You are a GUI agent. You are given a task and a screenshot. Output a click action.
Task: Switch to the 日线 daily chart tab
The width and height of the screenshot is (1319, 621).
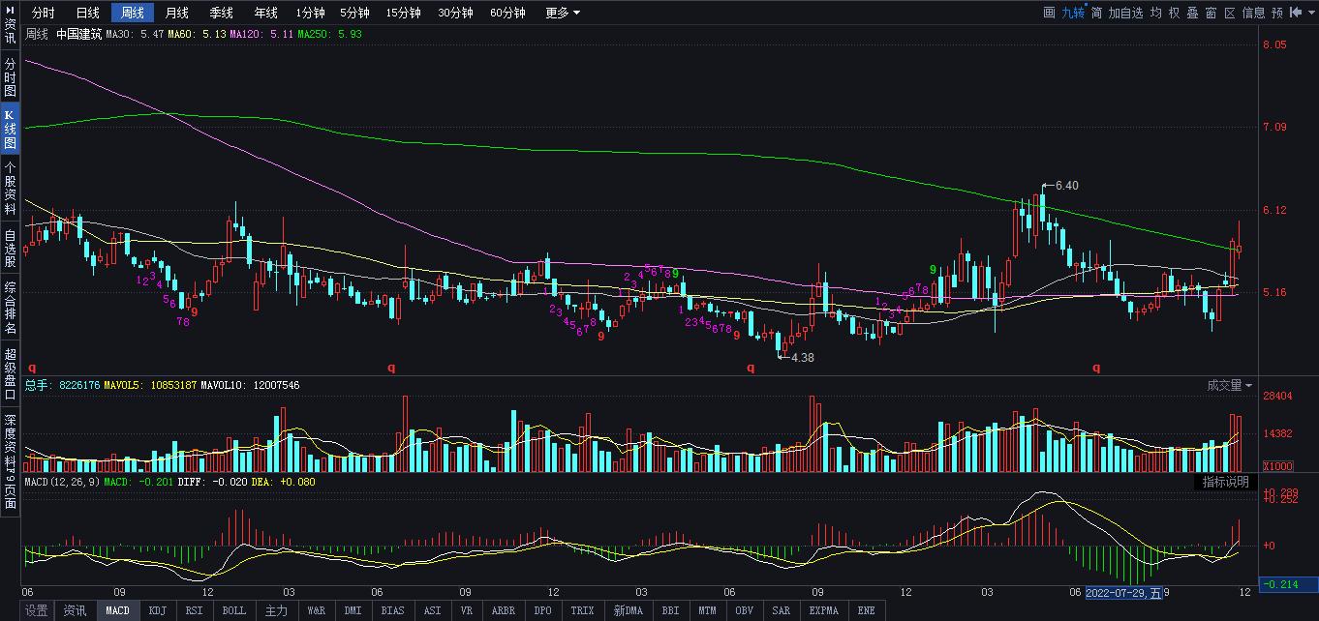point(88,13)
